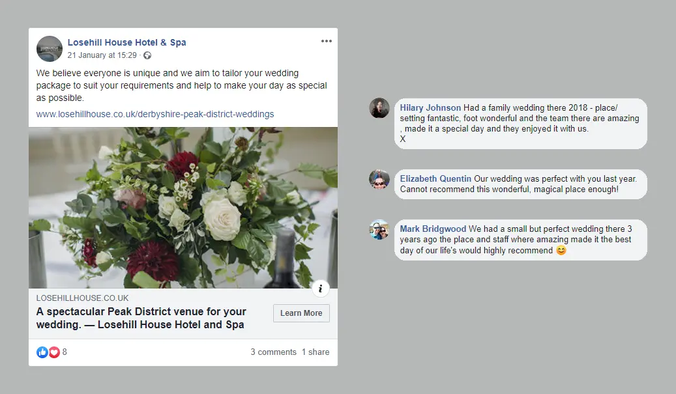Click the public globe privacy icon
The width and height of the screenshot is (676, 394).
(147, 55)
